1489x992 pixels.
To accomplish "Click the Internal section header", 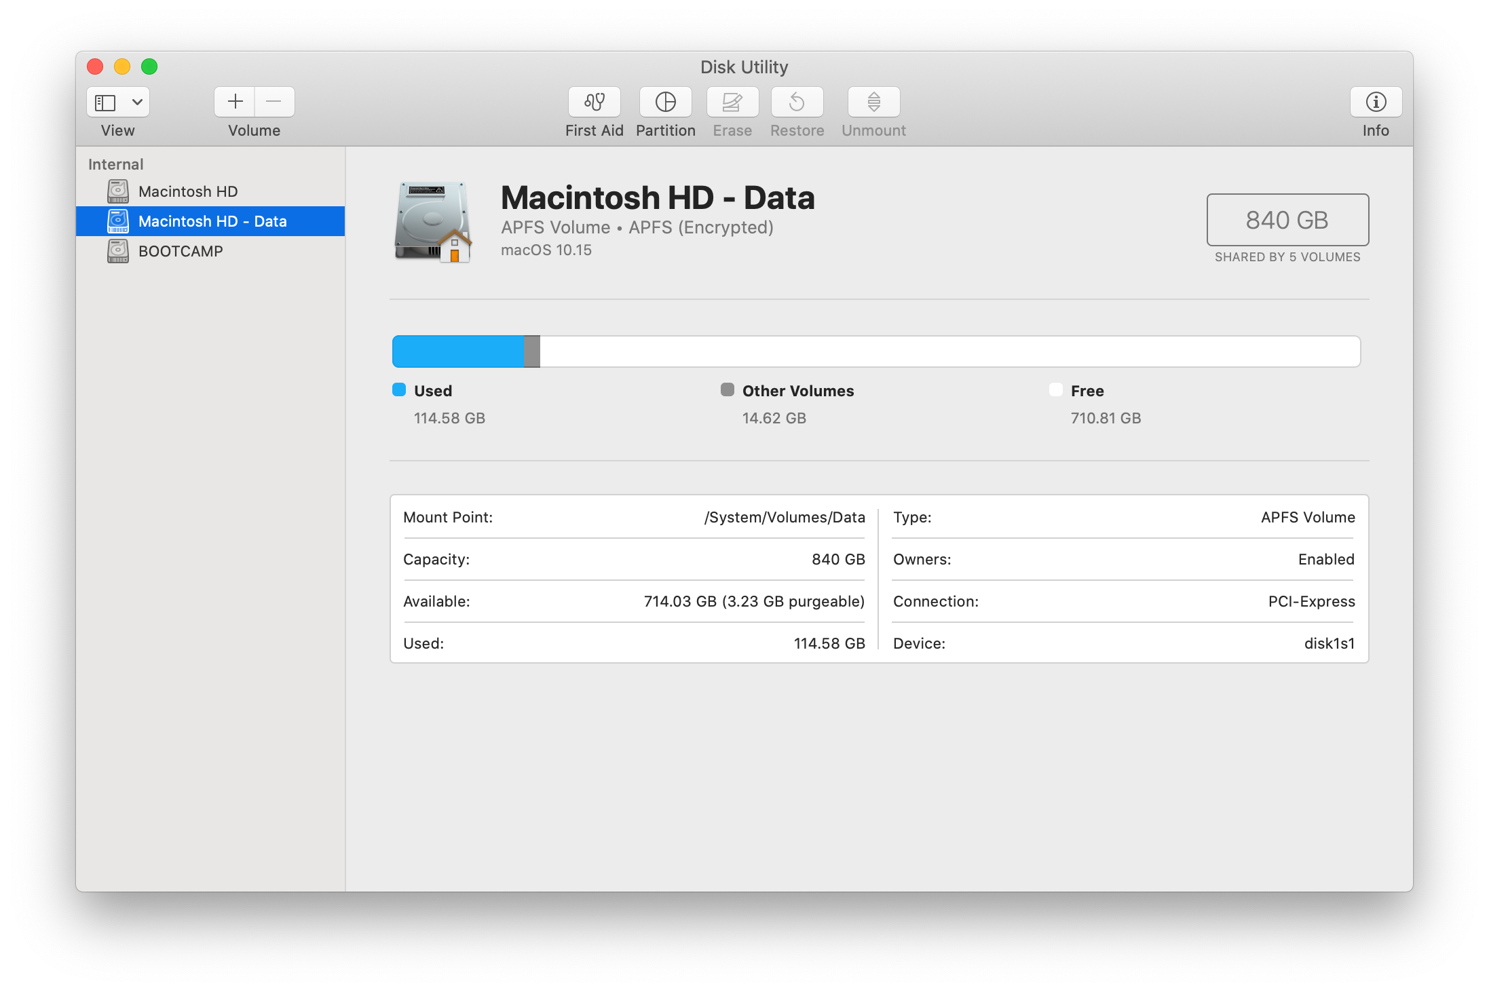I will pos(115,164).
